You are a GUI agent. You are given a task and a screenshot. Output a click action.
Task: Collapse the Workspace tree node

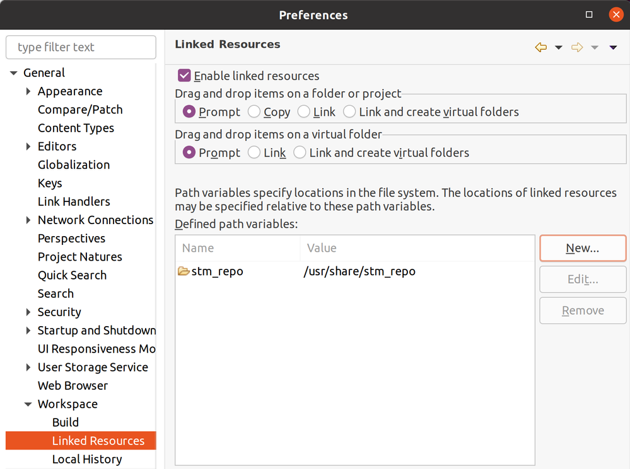pyautogui.click(x=28, y=404)
